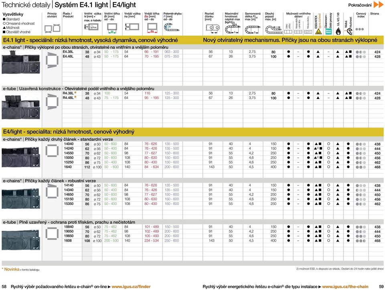Click the 'Novinka' footnote label
The image size is (385, 290).
pyautogui.click(x=12, y=270)
